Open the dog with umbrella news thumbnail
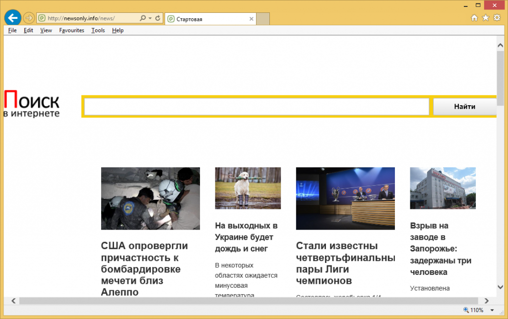 (x=248, y=188)
